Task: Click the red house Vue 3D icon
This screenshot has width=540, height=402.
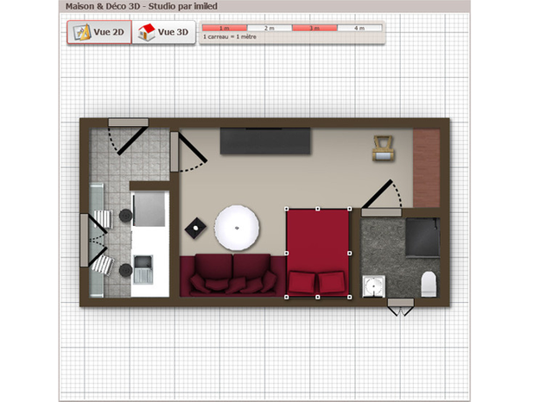Action: pyautogui.click(x=147, y=32)
